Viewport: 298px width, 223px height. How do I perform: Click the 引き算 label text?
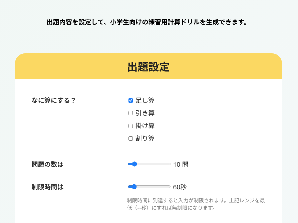coord(145,113)
